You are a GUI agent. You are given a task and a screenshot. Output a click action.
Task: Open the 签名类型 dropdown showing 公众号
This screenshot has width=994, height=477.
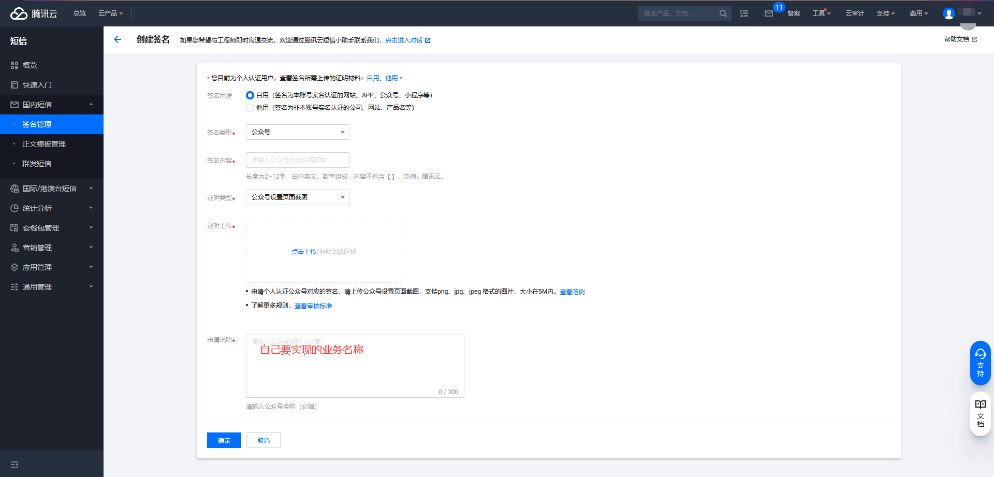(297, 132)
